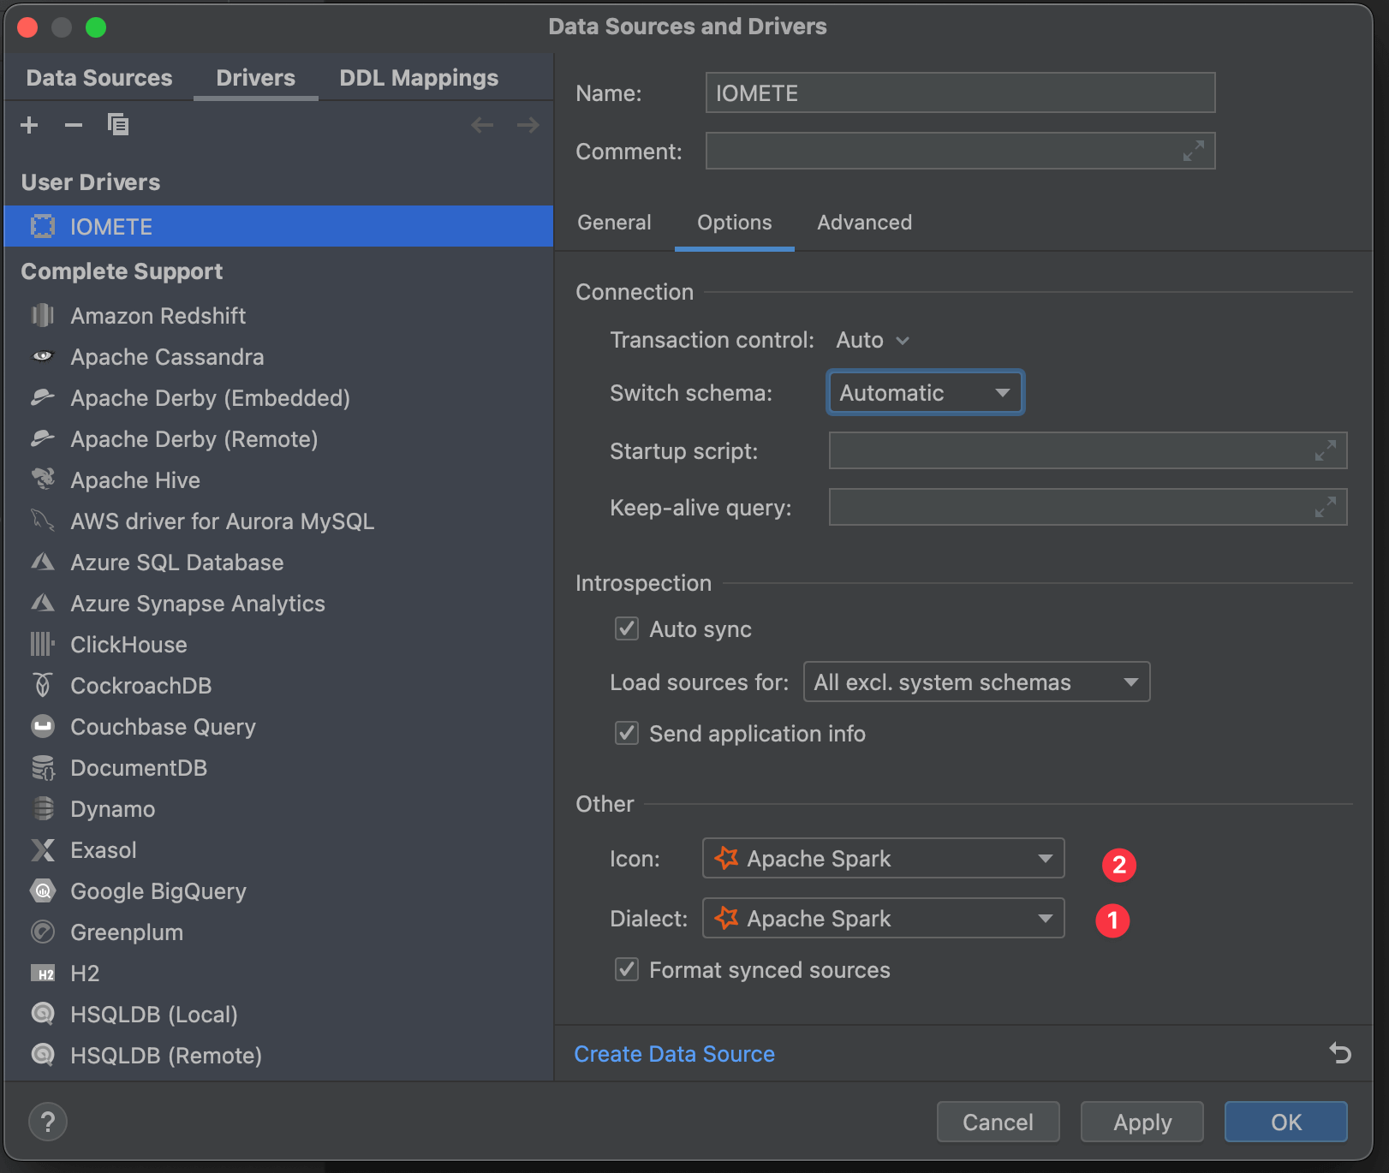Select the Apache Hive driver row

pos(278,479)
